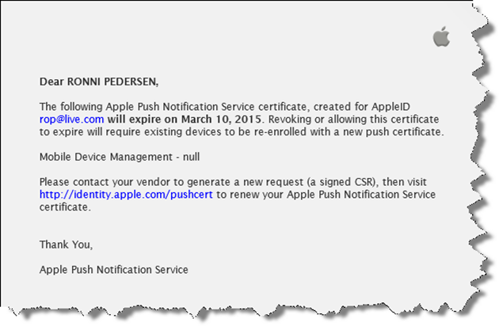Click the word "certificate." ending the renewal paragraph
This screenshot has width=499, height=326.
coord(65,207)
